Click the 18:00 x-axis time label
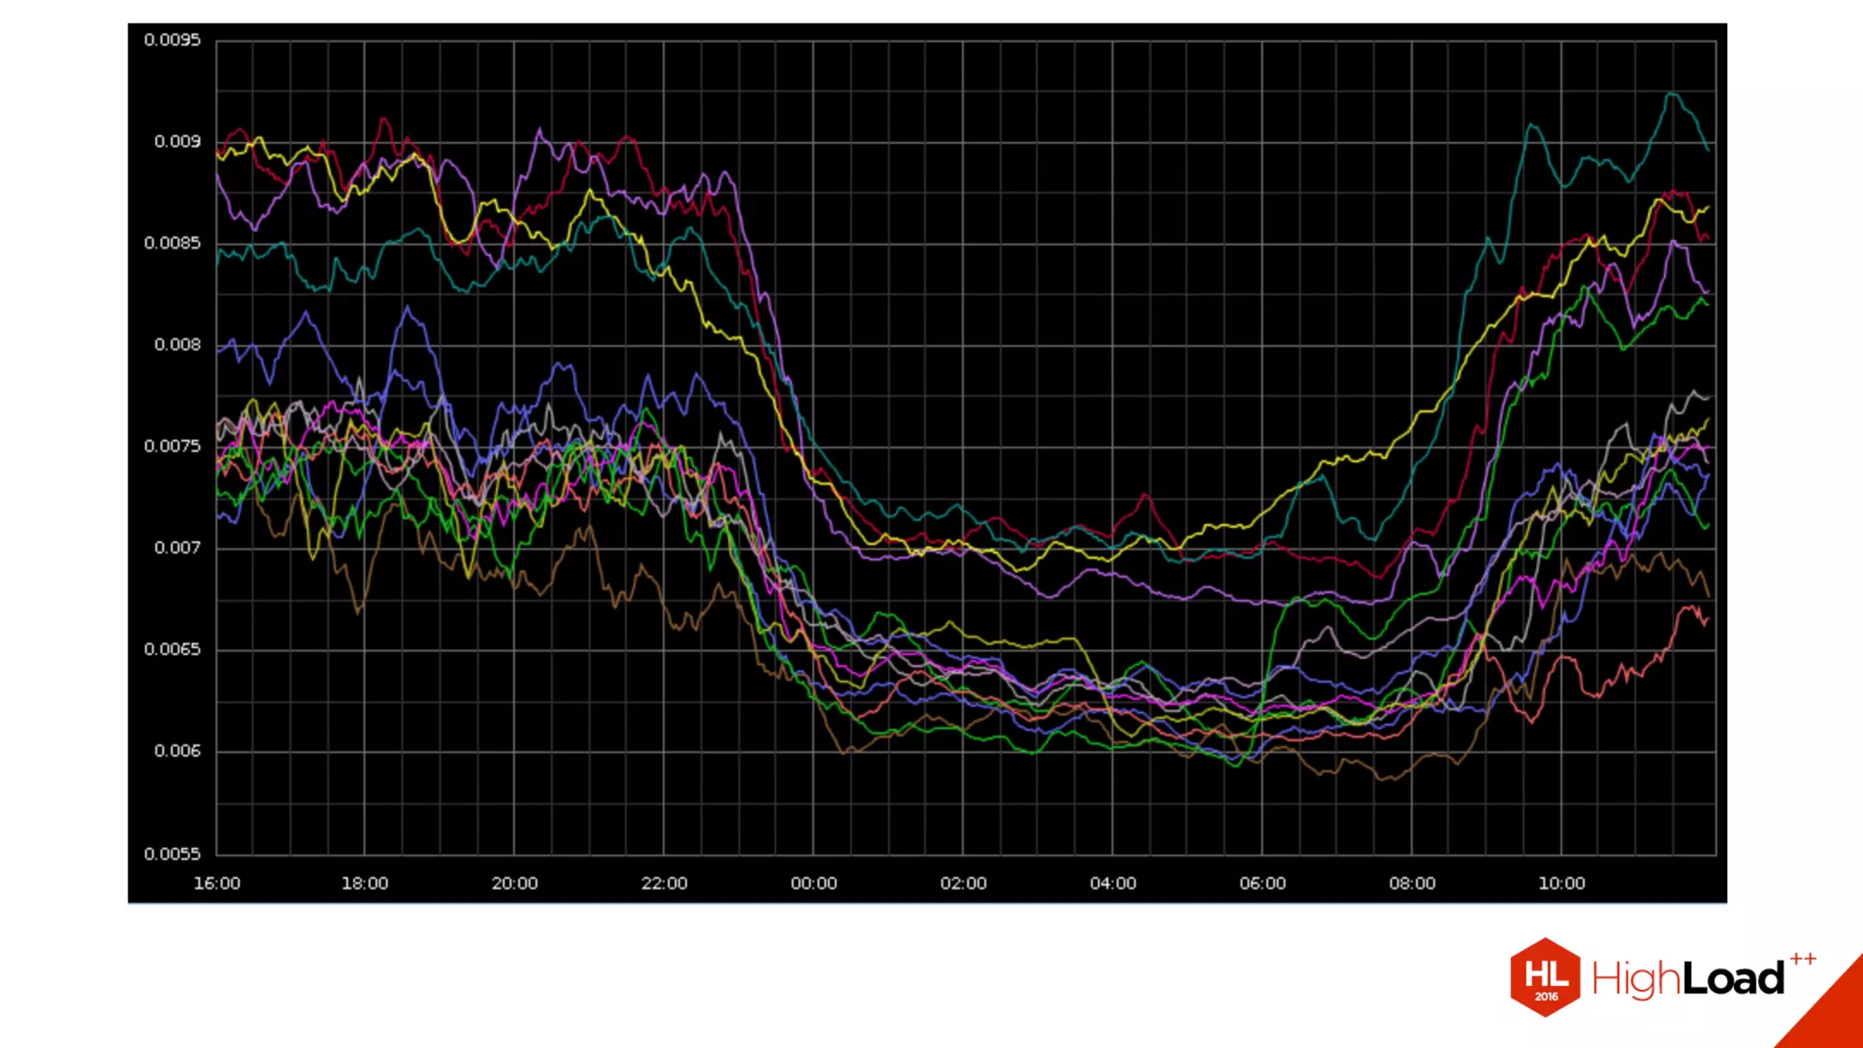 click(x=365, y=883)
